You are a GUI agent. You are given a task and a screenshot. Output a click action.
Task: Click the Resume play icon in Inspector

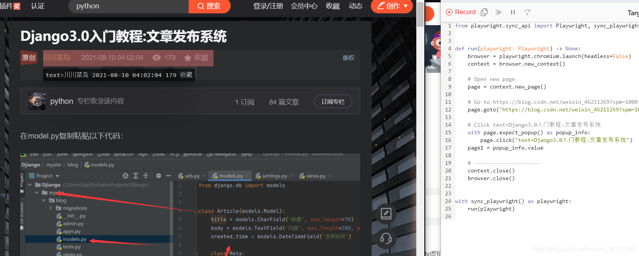tap(498, 12)
